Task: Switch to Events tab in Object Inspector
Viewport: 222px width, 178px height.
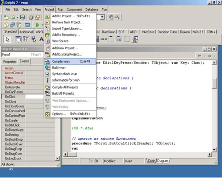Action: 24,61
